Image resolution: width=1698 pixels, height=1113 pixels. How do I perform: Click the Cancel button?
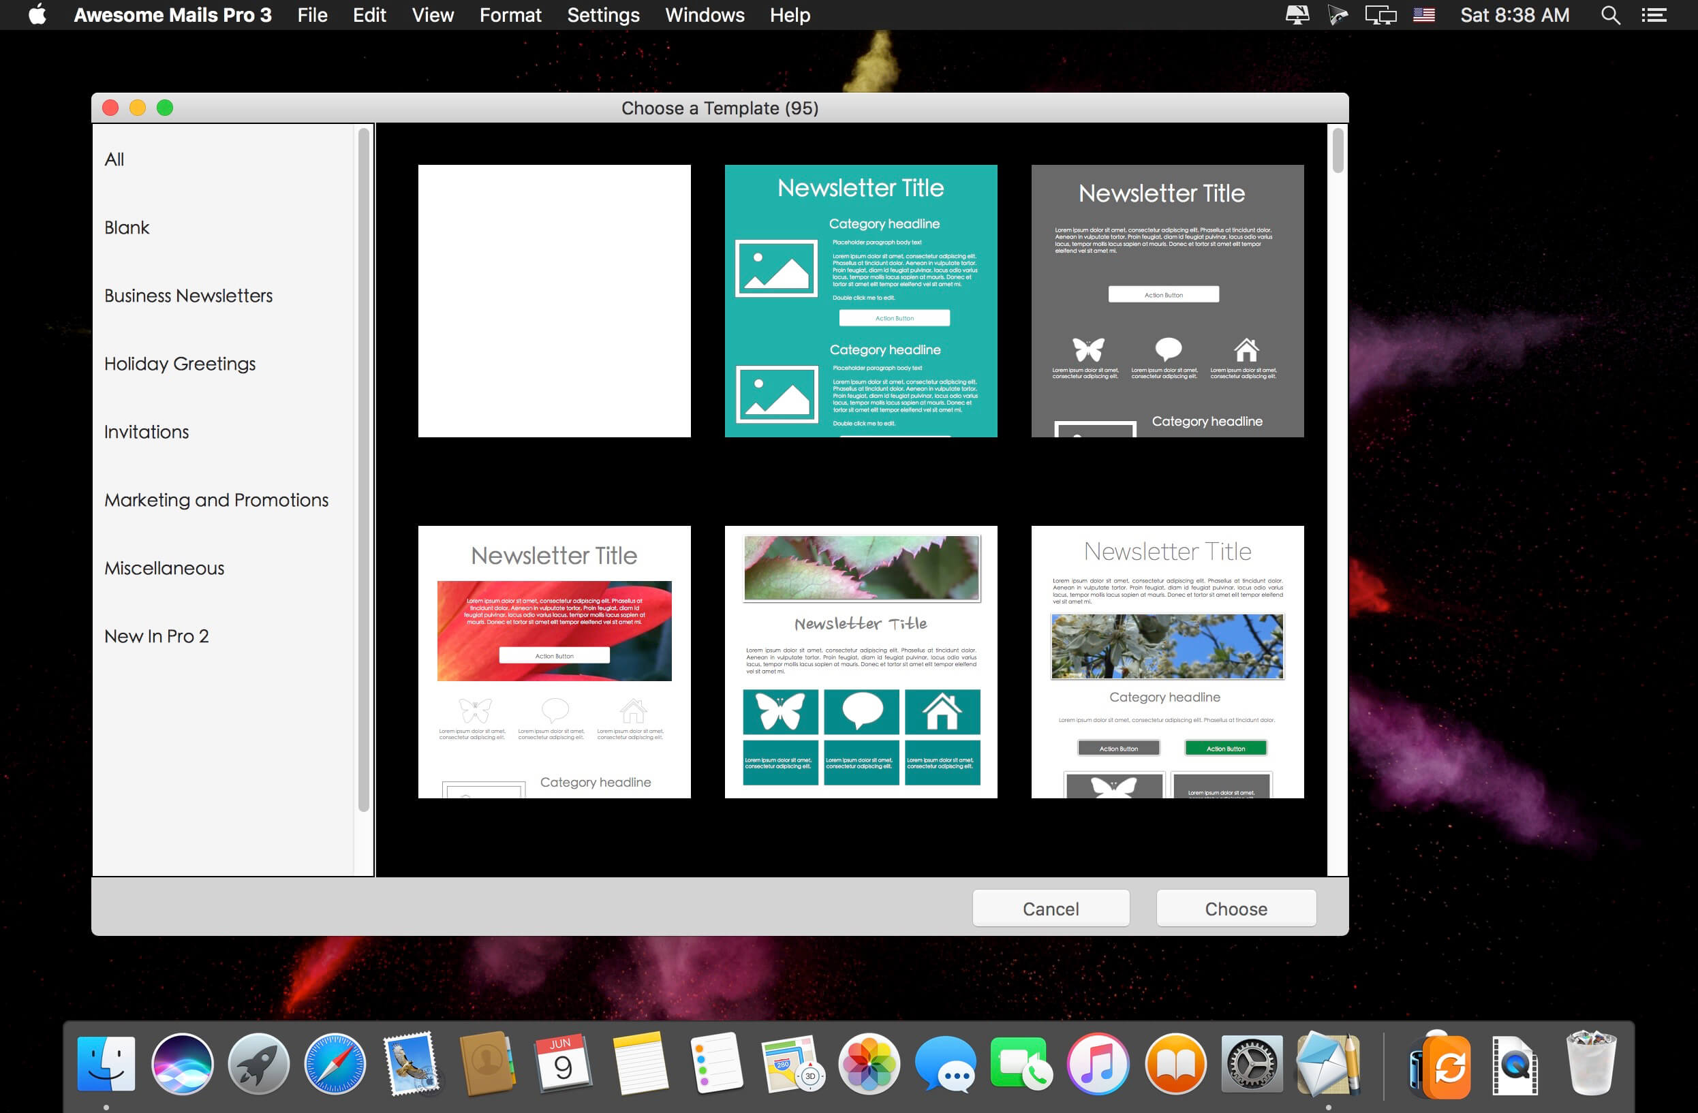pos(1050,909)
